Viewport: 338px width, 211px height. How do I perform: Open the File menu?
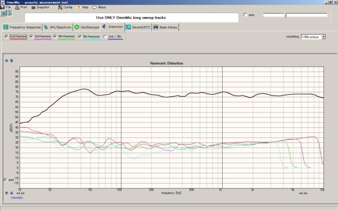(x=6, y=7)
